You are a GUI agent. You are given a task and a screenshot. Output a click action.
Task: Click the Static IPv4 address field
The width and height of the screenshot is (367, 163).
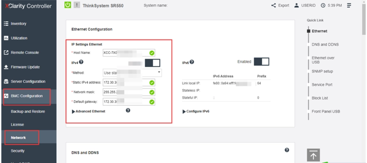tap(129, 82)
